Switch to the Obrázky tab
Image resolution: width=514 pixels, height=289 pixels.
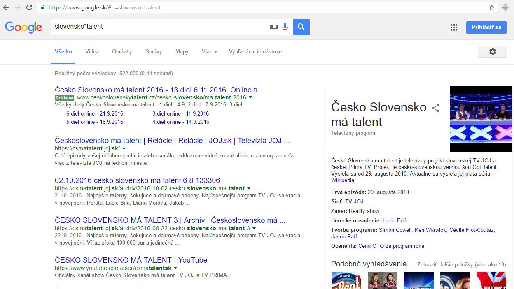point(122,52)
